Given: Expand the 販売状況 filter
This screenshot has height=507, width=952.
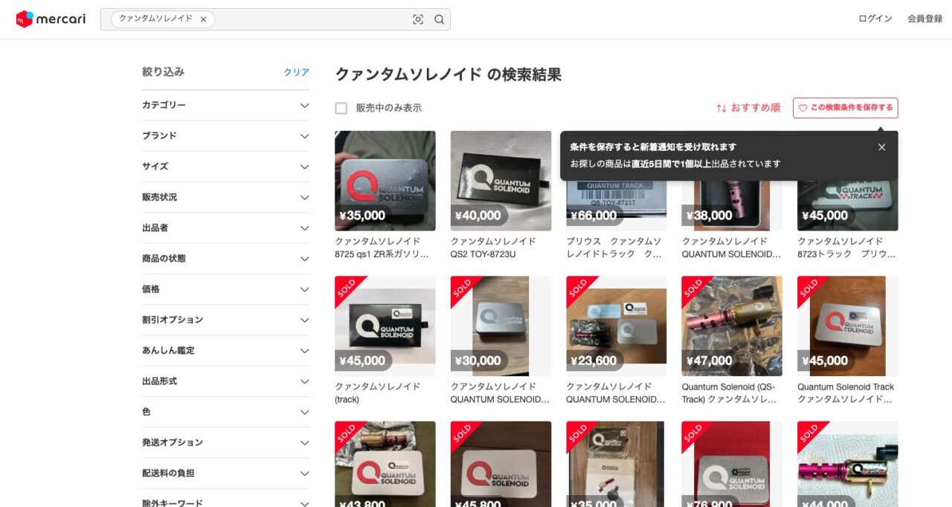Looking at the screenshot, I should pos(226,197).
